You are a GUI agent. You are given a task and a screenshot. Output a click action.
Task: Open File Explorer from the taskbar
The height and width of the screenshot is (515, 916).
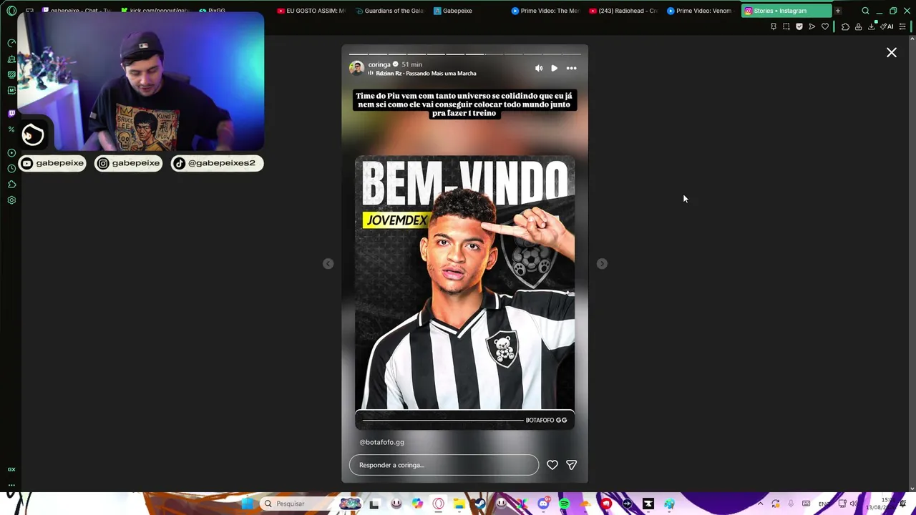[x=459, y=504]
